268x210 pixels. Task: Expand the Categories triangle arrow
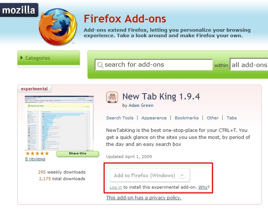[21, 58]
